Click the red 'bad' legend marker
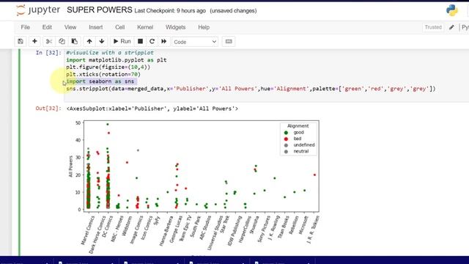 286,139
